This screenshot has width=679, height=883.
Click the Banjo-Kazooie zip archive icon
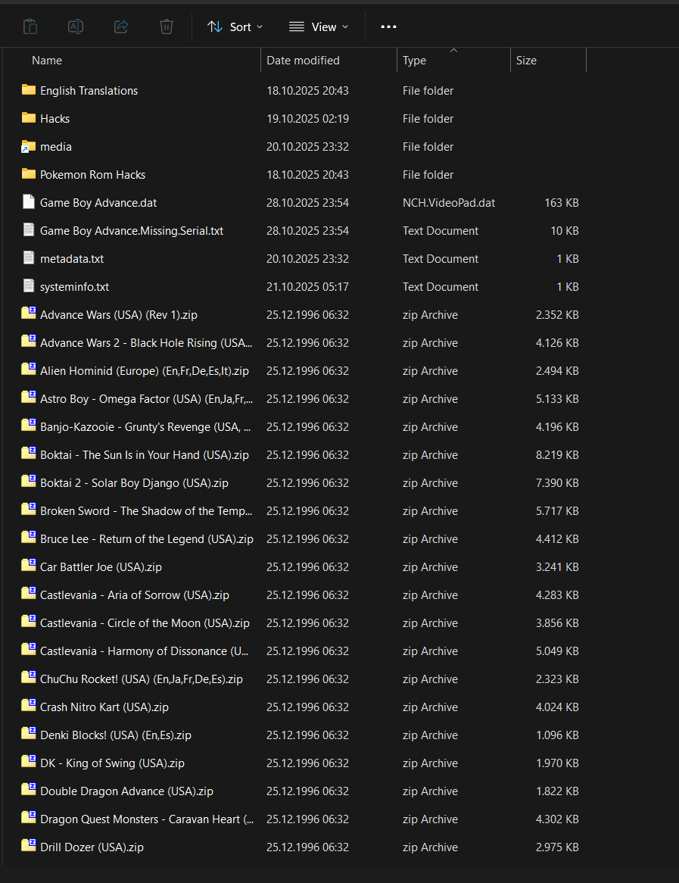pos(29,426)
